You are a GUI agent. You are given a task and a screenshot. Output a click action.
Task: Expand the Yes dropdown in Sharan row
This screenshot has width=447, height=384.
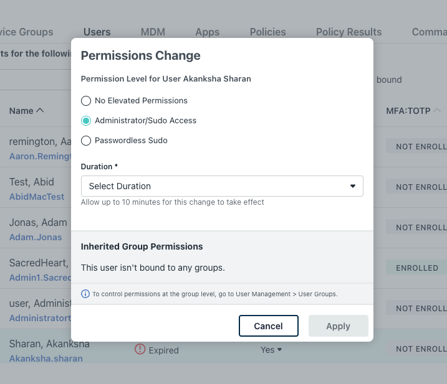tap(271, 350)
